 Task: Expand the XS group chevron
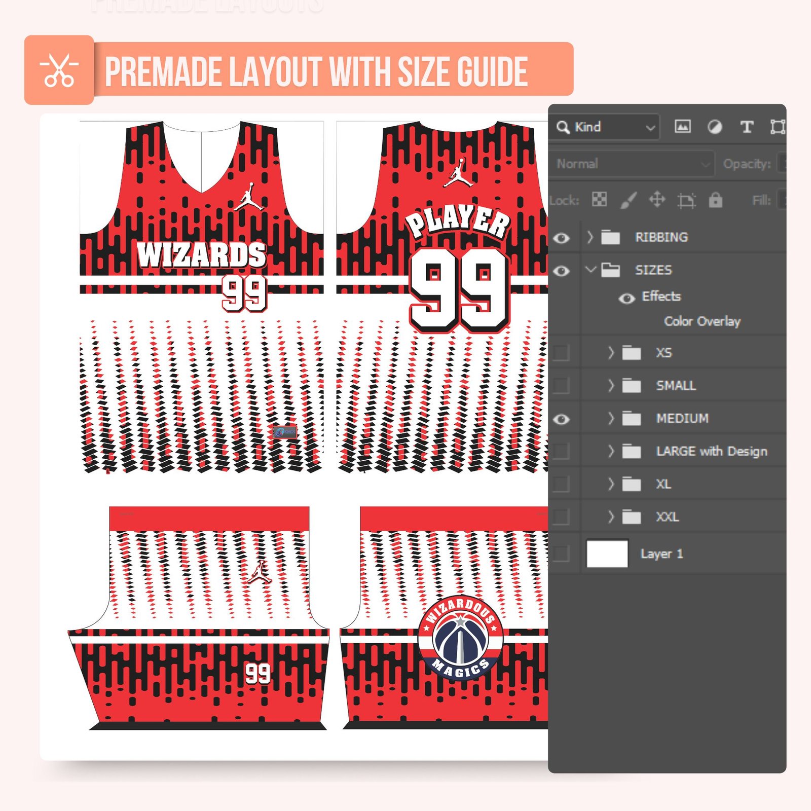point(611,352)
